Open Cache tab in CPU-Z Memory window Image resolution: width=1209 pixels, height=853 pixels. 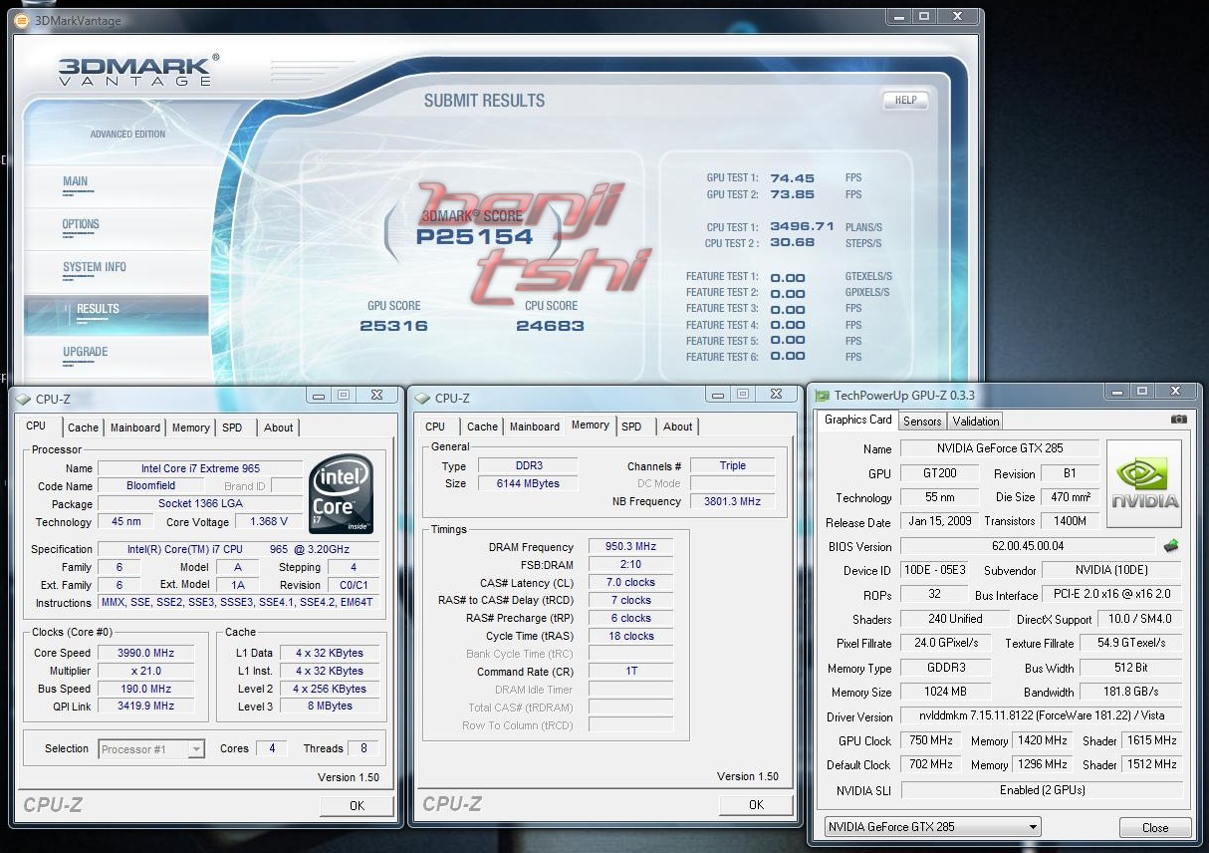(482, 426)
